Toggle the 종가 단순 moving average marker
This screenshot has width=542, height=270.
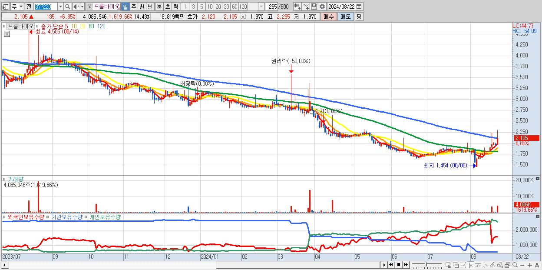(x=38, y=26)
